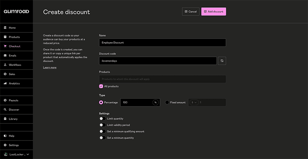The height and width of the screenshot is (159, 308).
Task: Click the Gumroad logo
Action: [16, 12]
